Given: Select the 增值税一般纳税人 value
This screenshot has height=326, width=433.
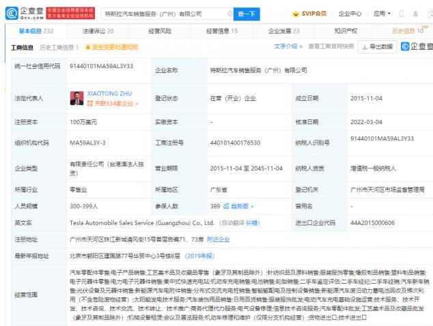Looking at the screenshot, I should tap(373, 168).
